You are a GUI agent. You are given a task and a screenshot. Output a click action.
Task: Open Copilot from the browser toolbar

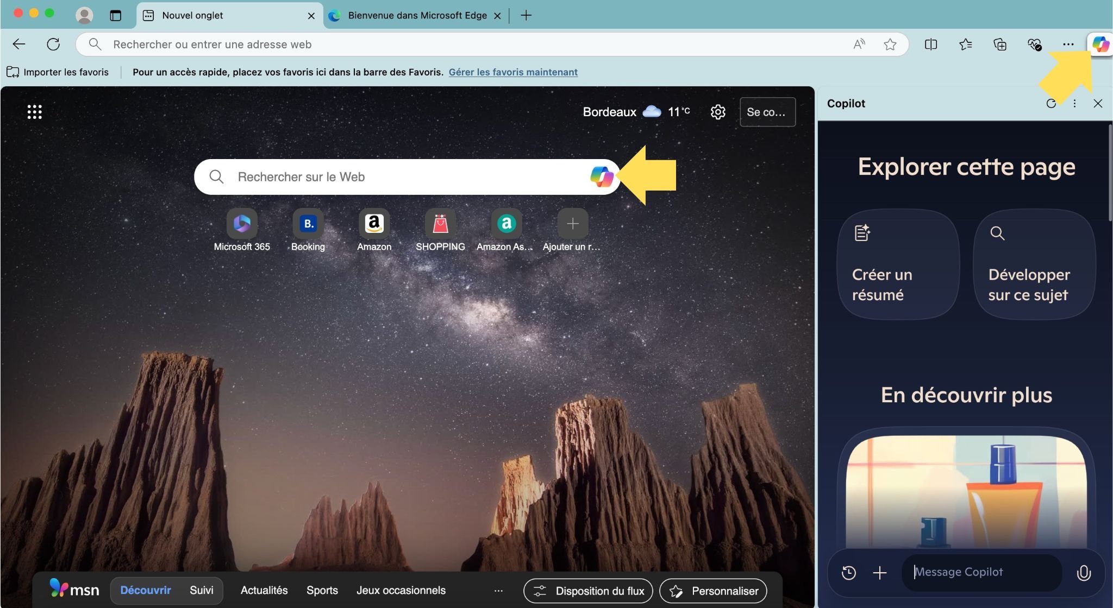click(1101, 44)
